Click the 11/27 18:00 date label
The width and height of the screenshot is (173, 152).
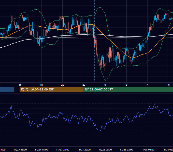click(x=41, y=149)
